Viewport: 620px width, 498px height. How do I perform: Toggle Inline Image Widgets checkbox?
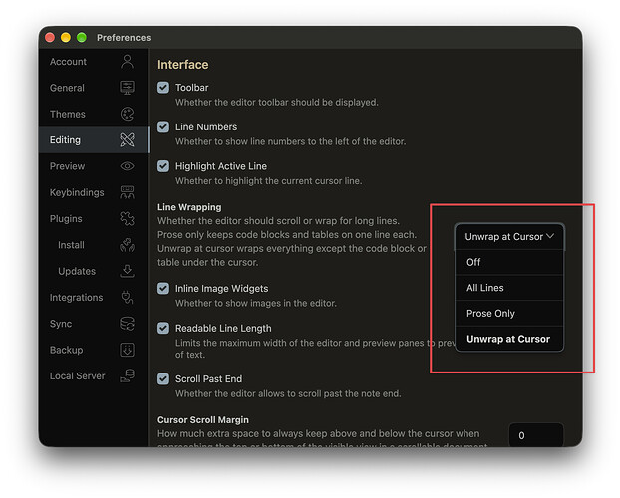(163, 289)
